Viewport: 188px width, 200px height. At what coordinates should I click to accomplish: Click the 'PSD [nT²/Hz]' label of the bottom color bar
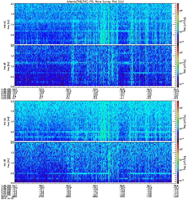pyautogui.click(x=185, y=163)
